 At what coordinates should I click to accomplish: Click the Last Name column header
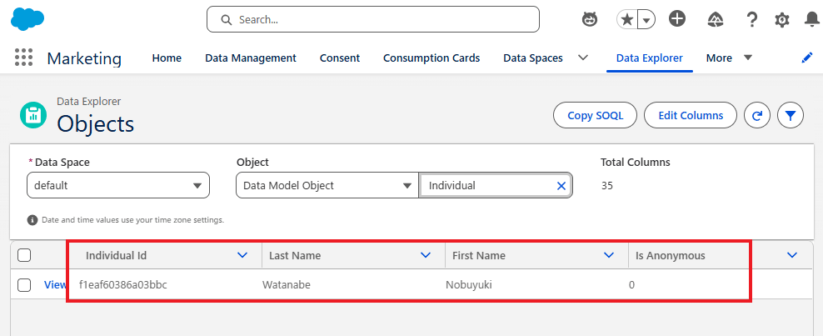(x=295, y=256)
